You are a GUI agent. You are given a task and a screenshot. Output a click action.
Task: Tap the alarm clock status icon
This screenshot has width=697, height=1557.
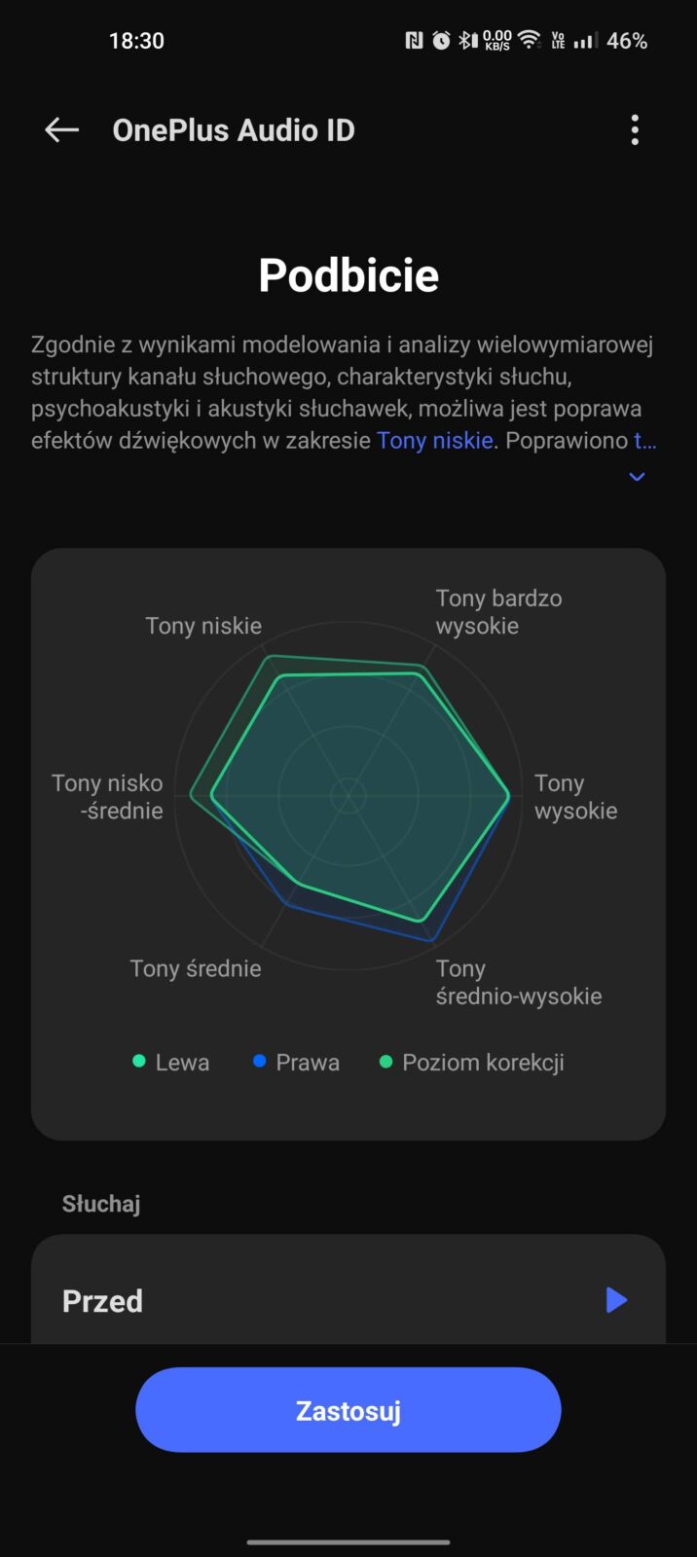coord(441,41)
